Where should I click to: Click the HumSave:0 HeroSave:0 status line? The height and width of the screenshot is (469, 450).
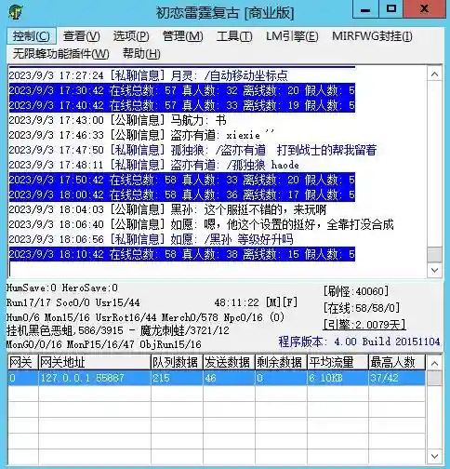tap(62, 288)
